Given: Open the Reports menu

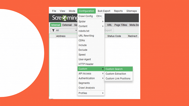Looking at the screenshot, I should [x=118, y=11].
